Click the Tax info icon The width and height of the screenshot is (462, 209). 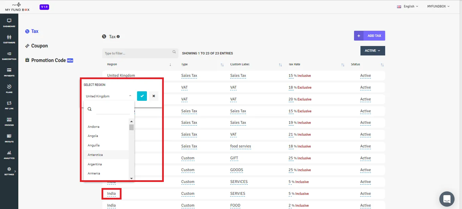point(118,37)
